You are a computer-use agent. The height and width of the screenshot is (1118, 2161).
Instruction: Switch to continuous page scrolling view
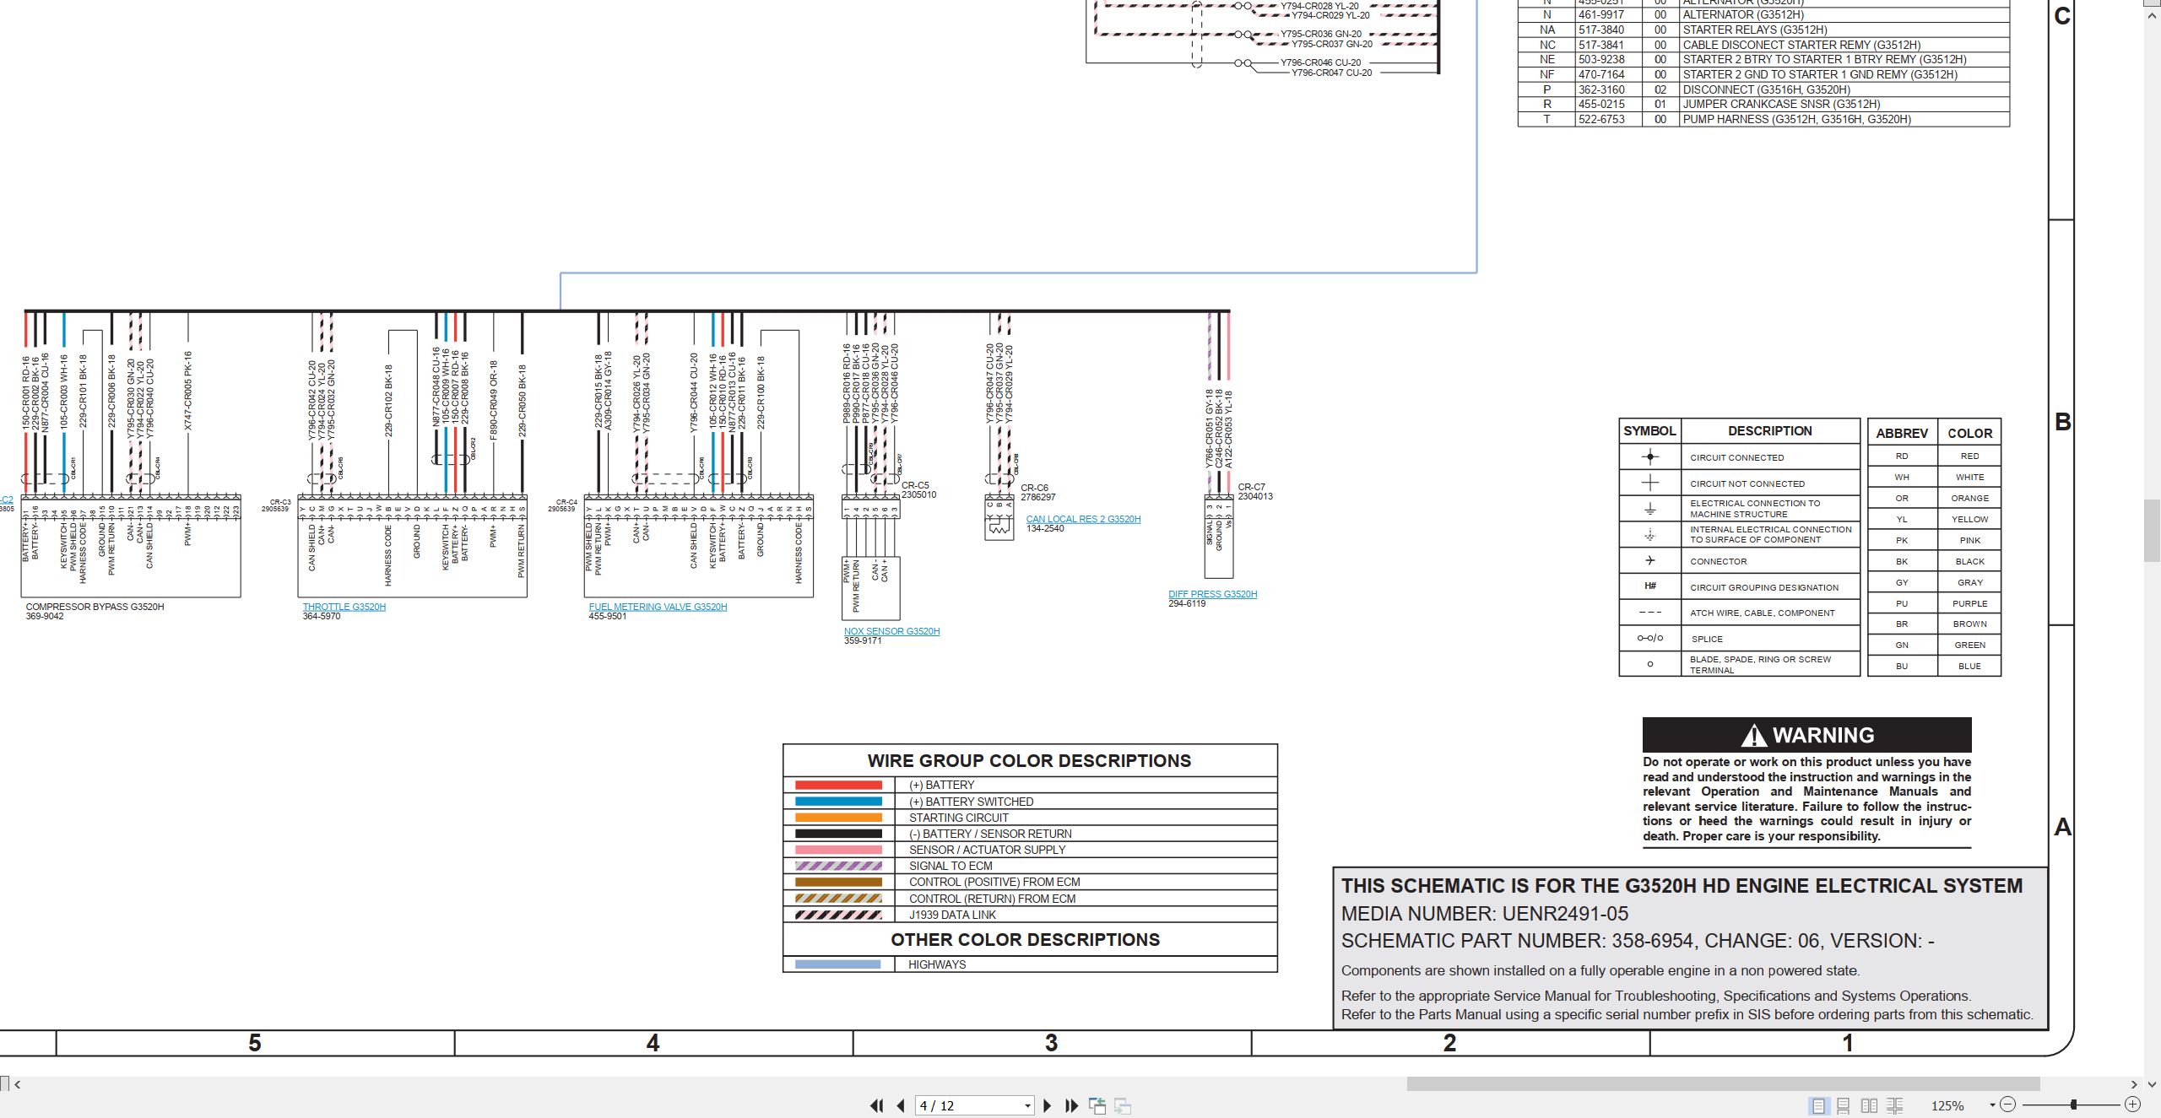[1844, 1105]
